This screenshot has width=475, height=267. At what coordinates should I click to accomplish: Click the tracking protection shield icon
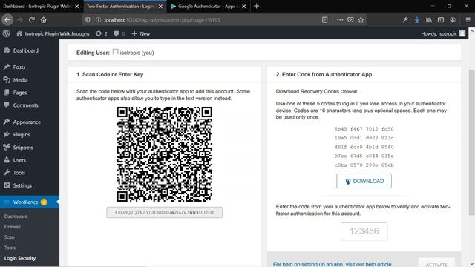click(88, 20)
